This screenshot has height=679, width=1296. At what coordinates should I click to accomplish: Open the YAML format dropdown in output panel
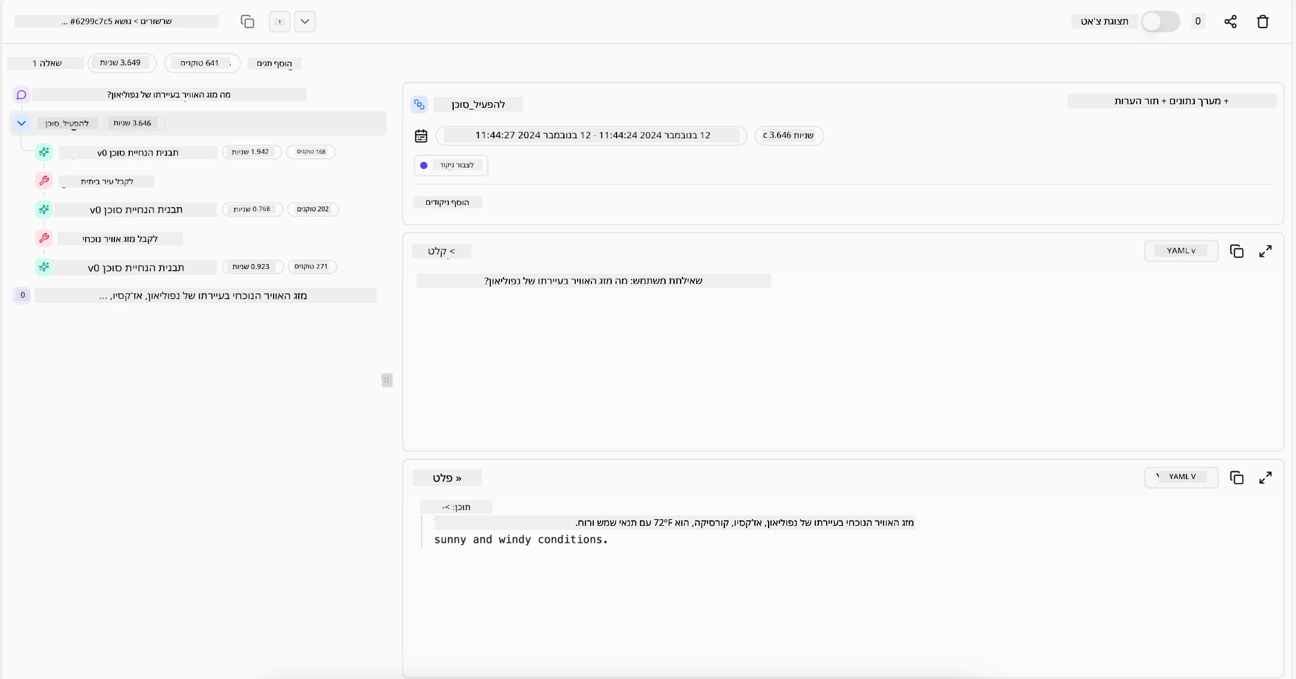click(x=1180, y=477)
